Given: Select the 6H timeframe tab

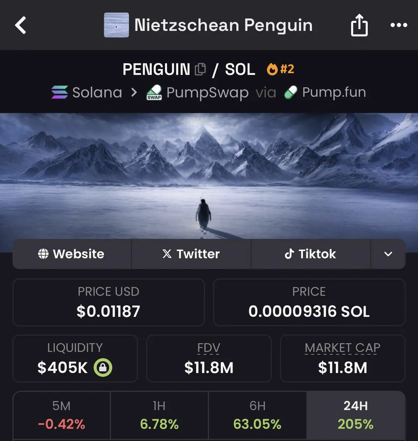Looking at the screenshot, I should point(257,415).
